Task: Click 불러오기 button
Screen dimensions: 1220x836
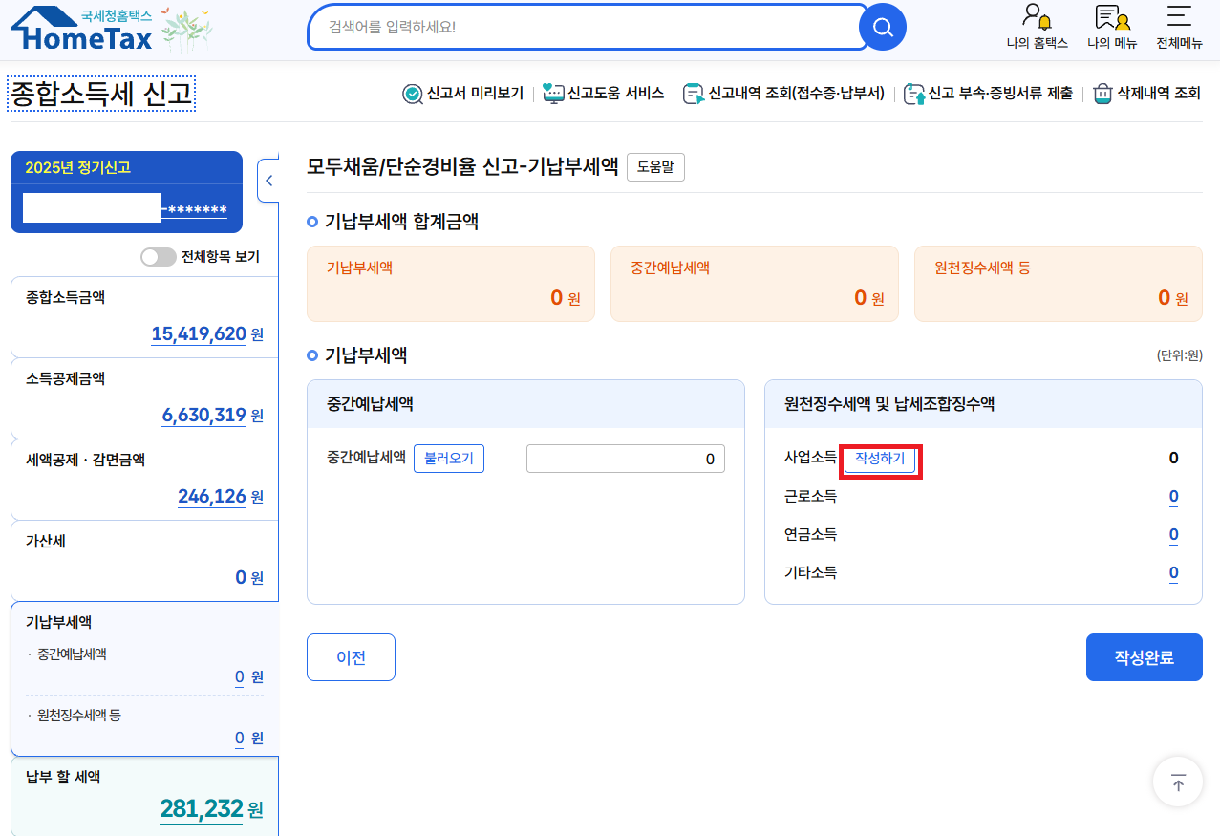Action: pos(449,459)
